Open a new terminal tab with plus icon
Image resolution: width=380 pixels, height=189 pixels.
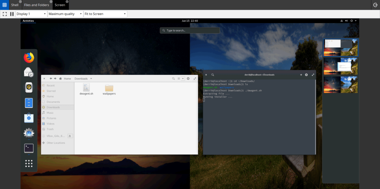[301, 75]
